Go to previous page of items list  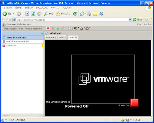point(38,116)
